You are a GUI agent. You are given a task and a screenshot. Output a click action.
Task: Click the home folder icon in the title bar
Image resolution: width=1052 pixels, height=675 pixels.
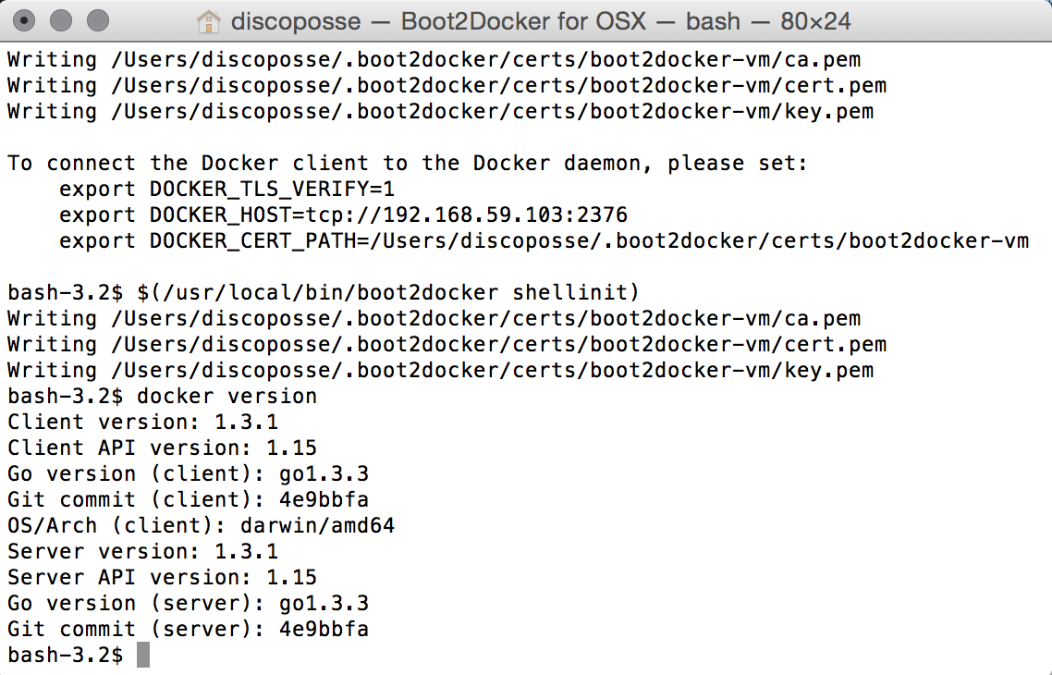coord(210,20)
